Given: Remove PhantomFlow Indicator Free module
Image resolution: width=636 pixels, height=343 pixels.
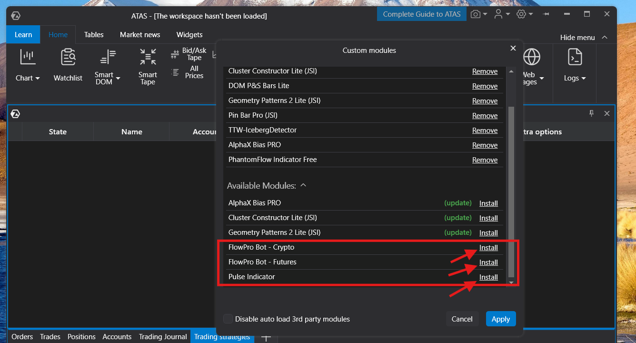Looking at the screenshot, I should (x=485, y=160).
